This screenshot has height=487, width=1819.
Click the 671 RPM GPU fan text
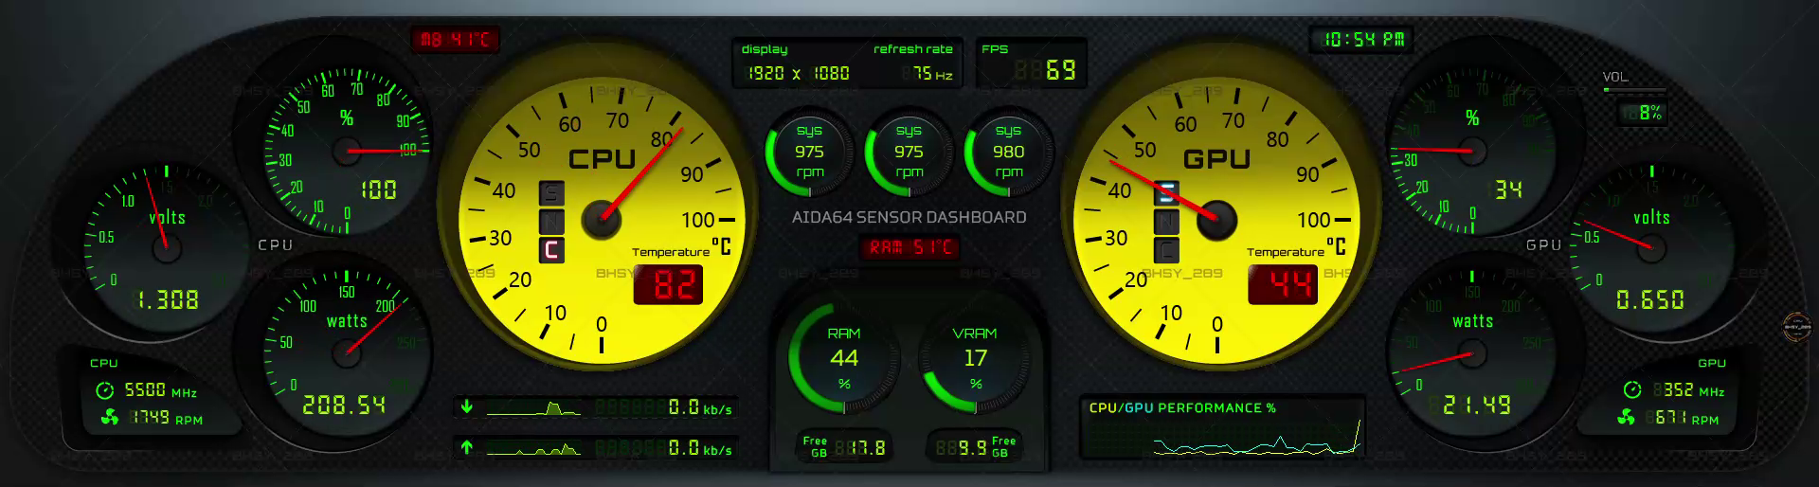tap(1686, 418)
